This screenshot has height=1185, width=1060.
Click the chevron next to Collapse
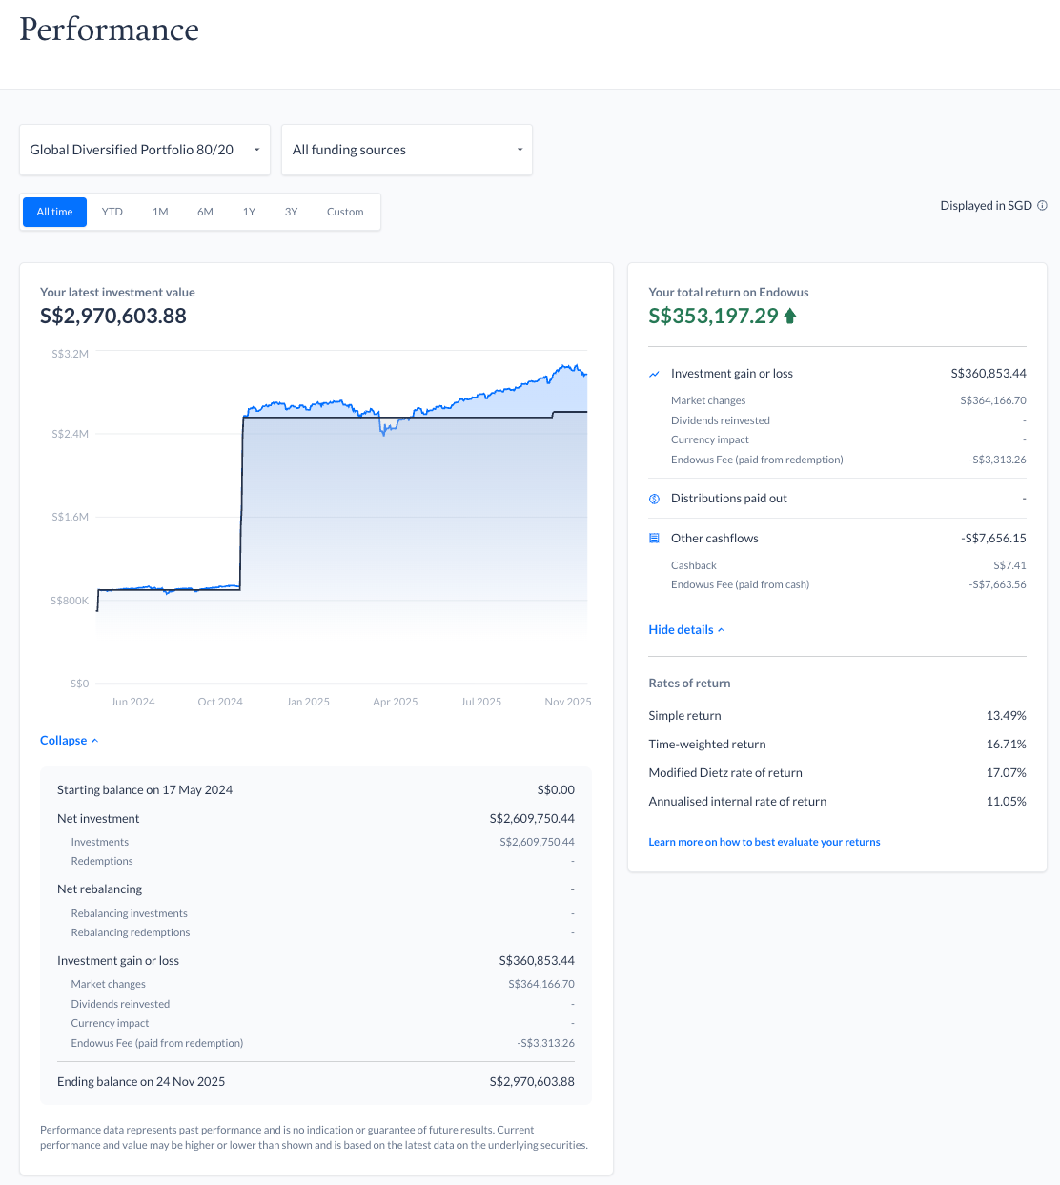click(94, 741)
